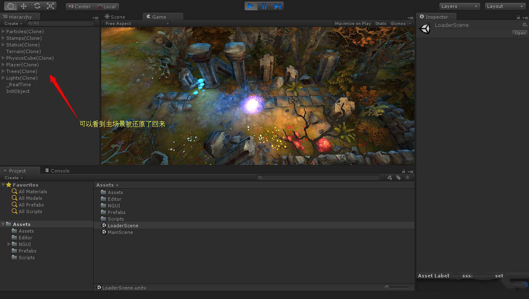The width and height of the screenshot is (529, 299).
Task: Toggle the Inspector lock icon
Action: [x=518, y=17]
